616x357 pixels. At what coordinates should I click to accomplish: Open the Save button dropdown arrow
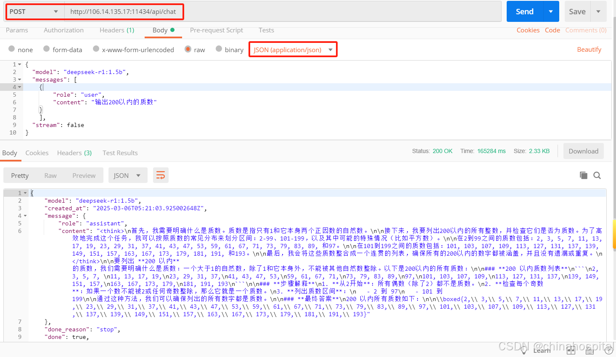click(x=598, y=11)
